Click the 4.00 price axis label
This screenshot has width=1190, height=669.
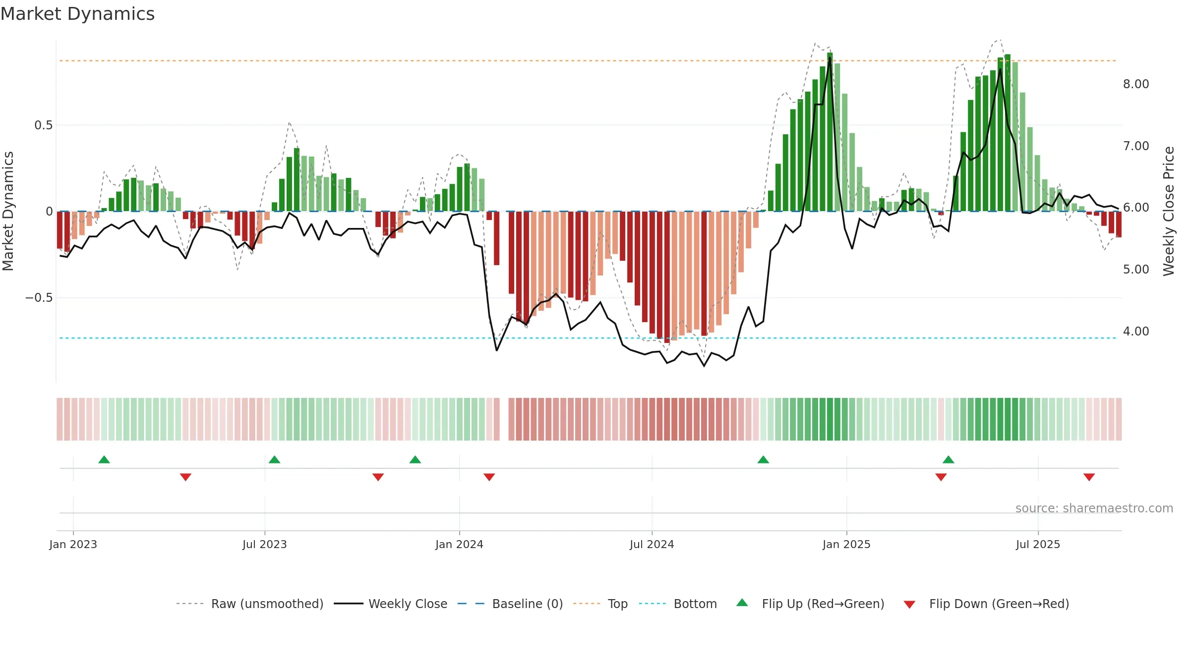[1136, 332]
